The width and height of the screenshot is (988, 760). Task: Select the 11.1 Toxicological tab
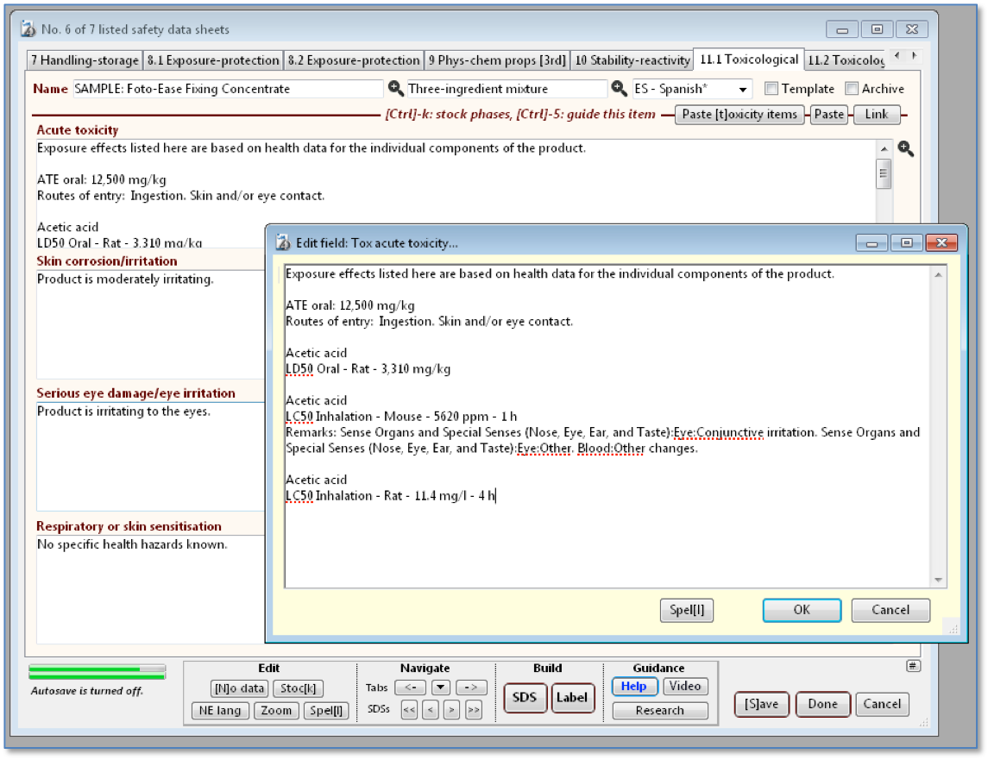tap(749, 60)
